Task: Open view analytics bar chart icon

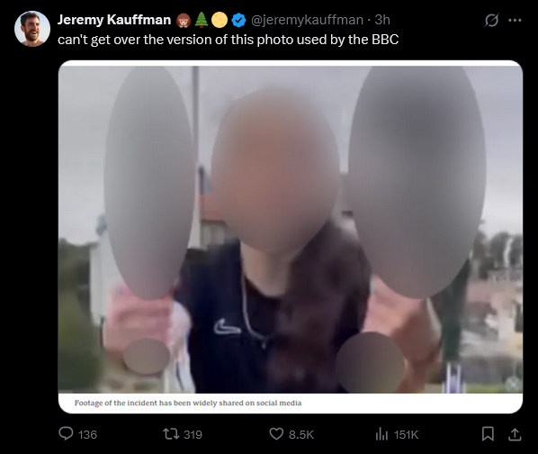Action: [x=381, y=434]
